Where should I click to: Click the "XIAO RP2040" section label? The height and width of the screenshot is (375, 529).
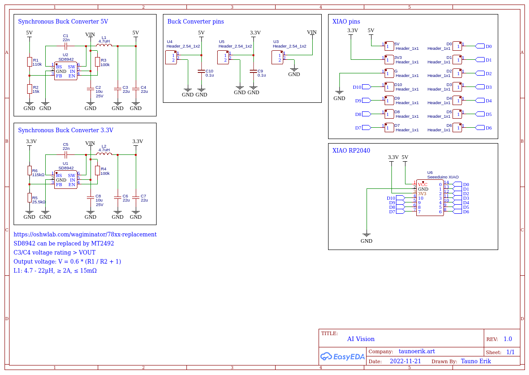pyautogui.click(x=351, y=151)
